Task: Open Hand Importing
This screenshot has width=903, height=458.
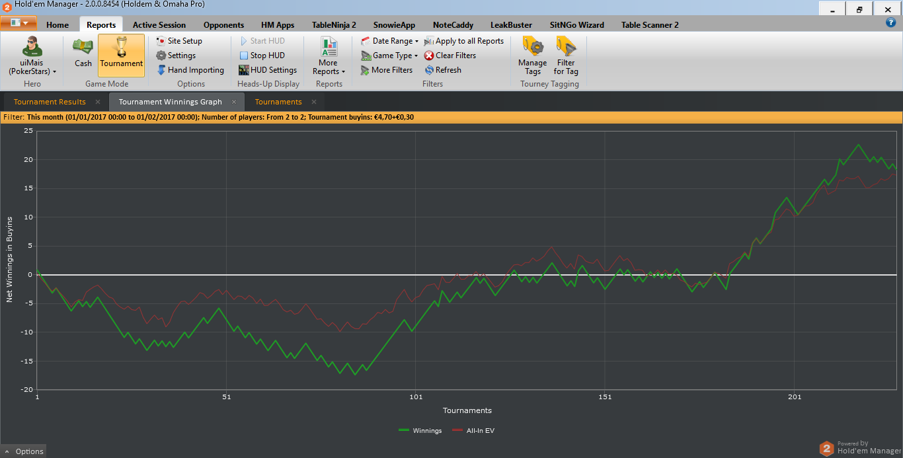Action: tap(190, 70)
